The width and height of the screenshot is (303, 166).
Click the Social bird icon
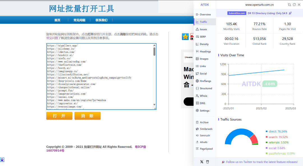(x=197, y=73)
